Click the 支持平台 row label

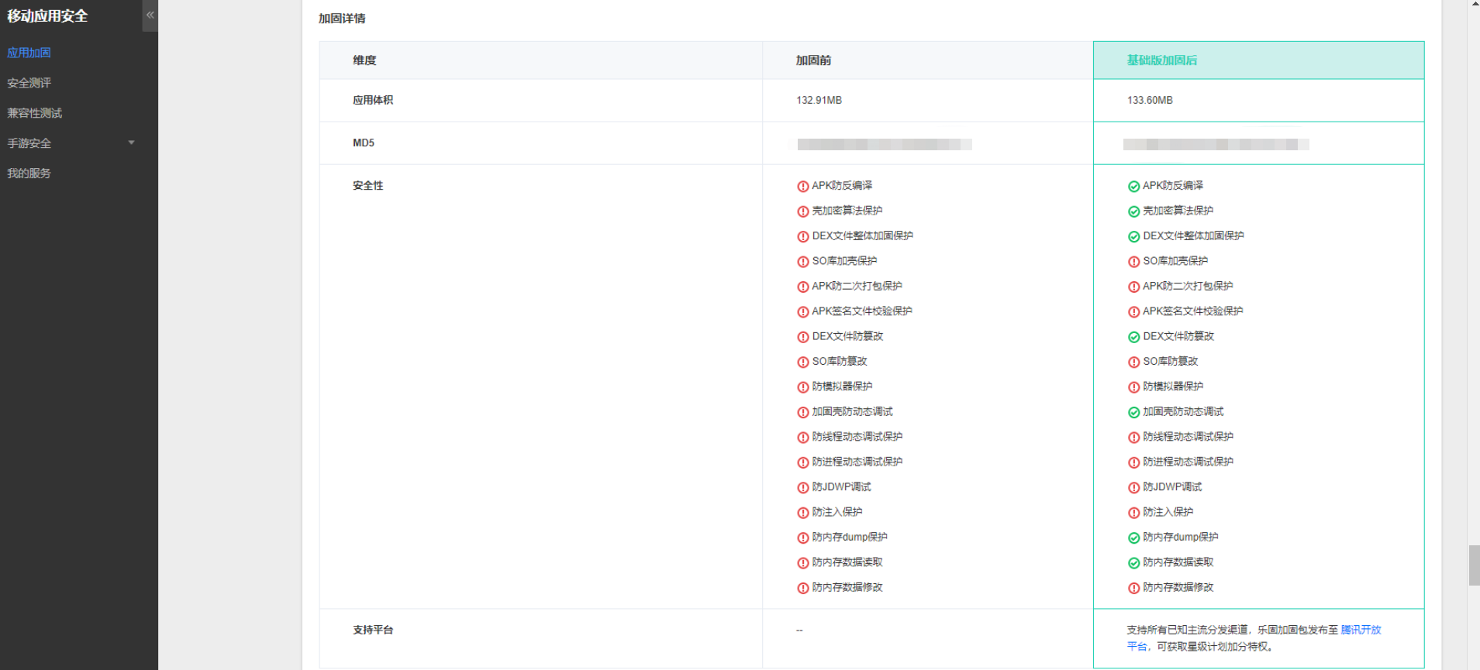[373, 630]
